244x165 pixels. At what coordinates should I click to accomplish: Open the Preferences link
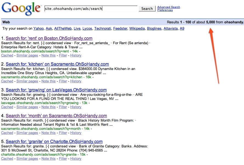click(165, 10)
